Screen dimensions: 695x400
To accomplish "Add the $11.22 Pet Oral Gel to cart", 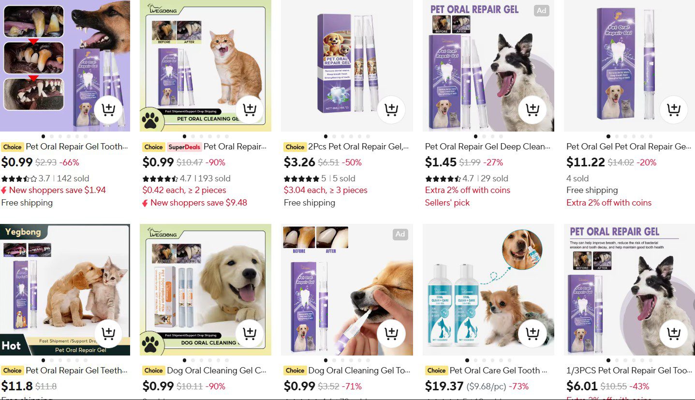I will click(x=673, y=110).
